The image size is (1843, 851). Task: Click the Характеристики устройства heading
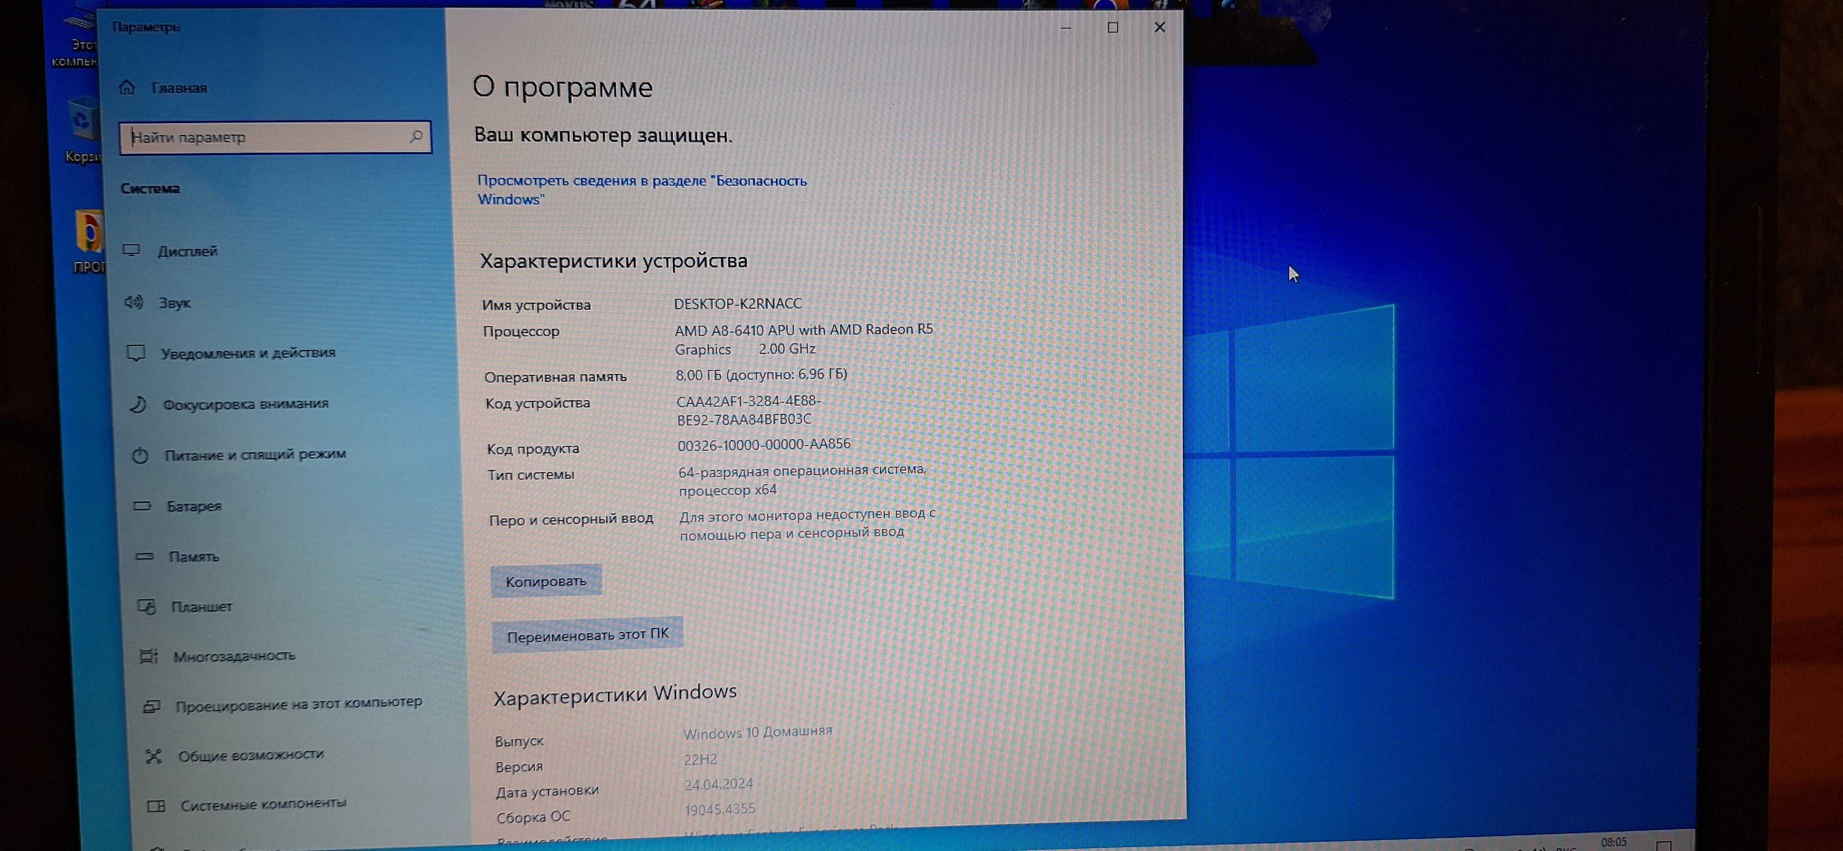click(613, 260)
